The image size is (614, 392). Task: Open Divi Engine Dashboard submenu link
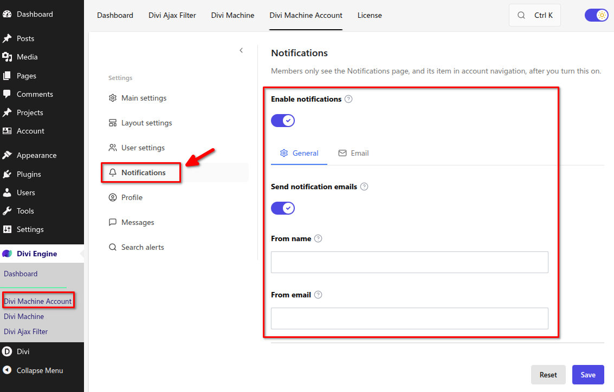[21, 274]
